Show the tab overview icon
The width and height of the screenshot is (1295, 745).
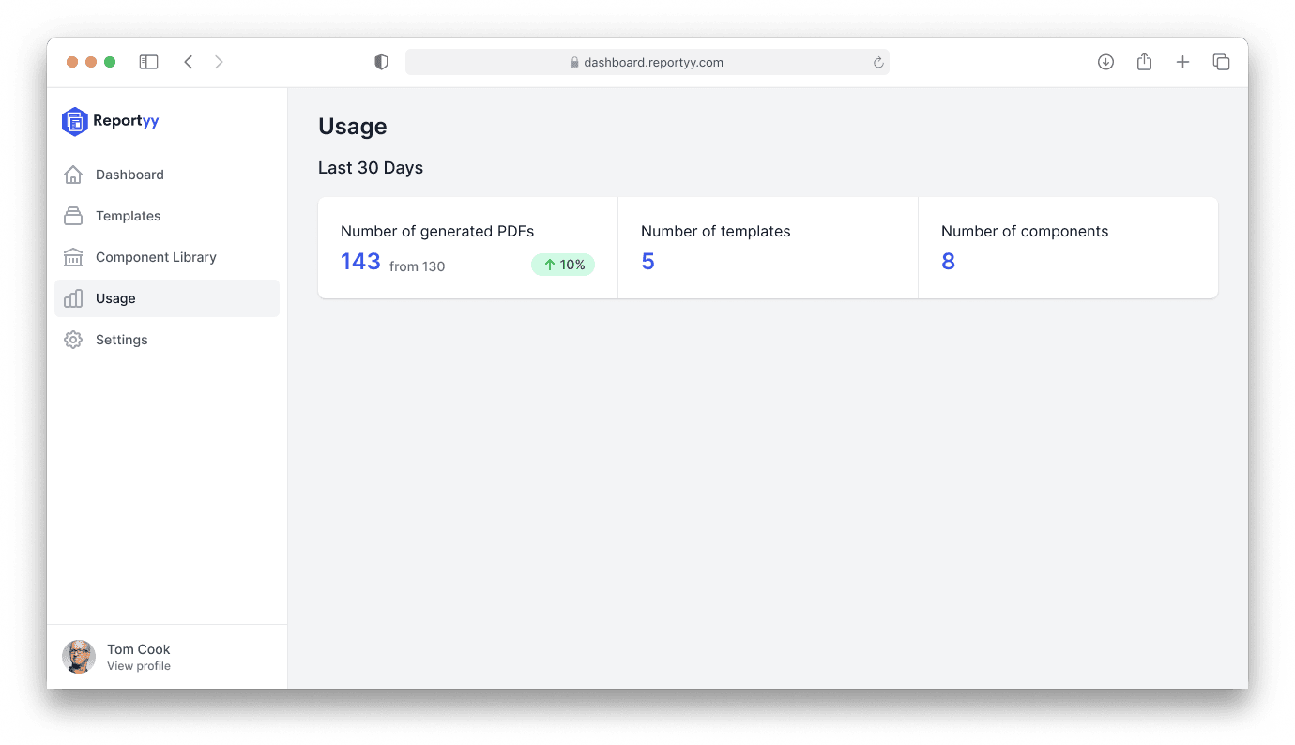pyautogui.click(x=1221, y=62)
